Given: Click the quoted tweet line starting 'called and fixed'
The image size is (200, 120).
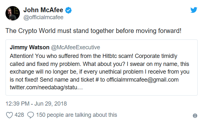Looking at the screenshot, I should tap(99, 64).
